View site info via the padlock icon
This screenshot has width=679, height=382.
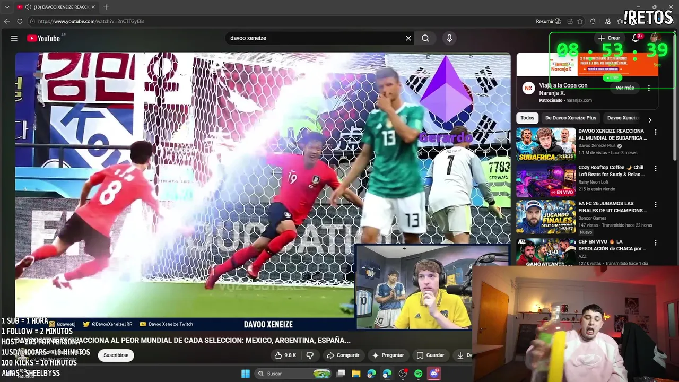coord(32,21)
